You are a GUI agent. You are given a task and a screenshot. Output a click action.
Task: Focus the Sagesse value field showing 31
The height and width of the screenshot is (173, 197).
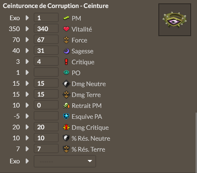click(46, 51)
